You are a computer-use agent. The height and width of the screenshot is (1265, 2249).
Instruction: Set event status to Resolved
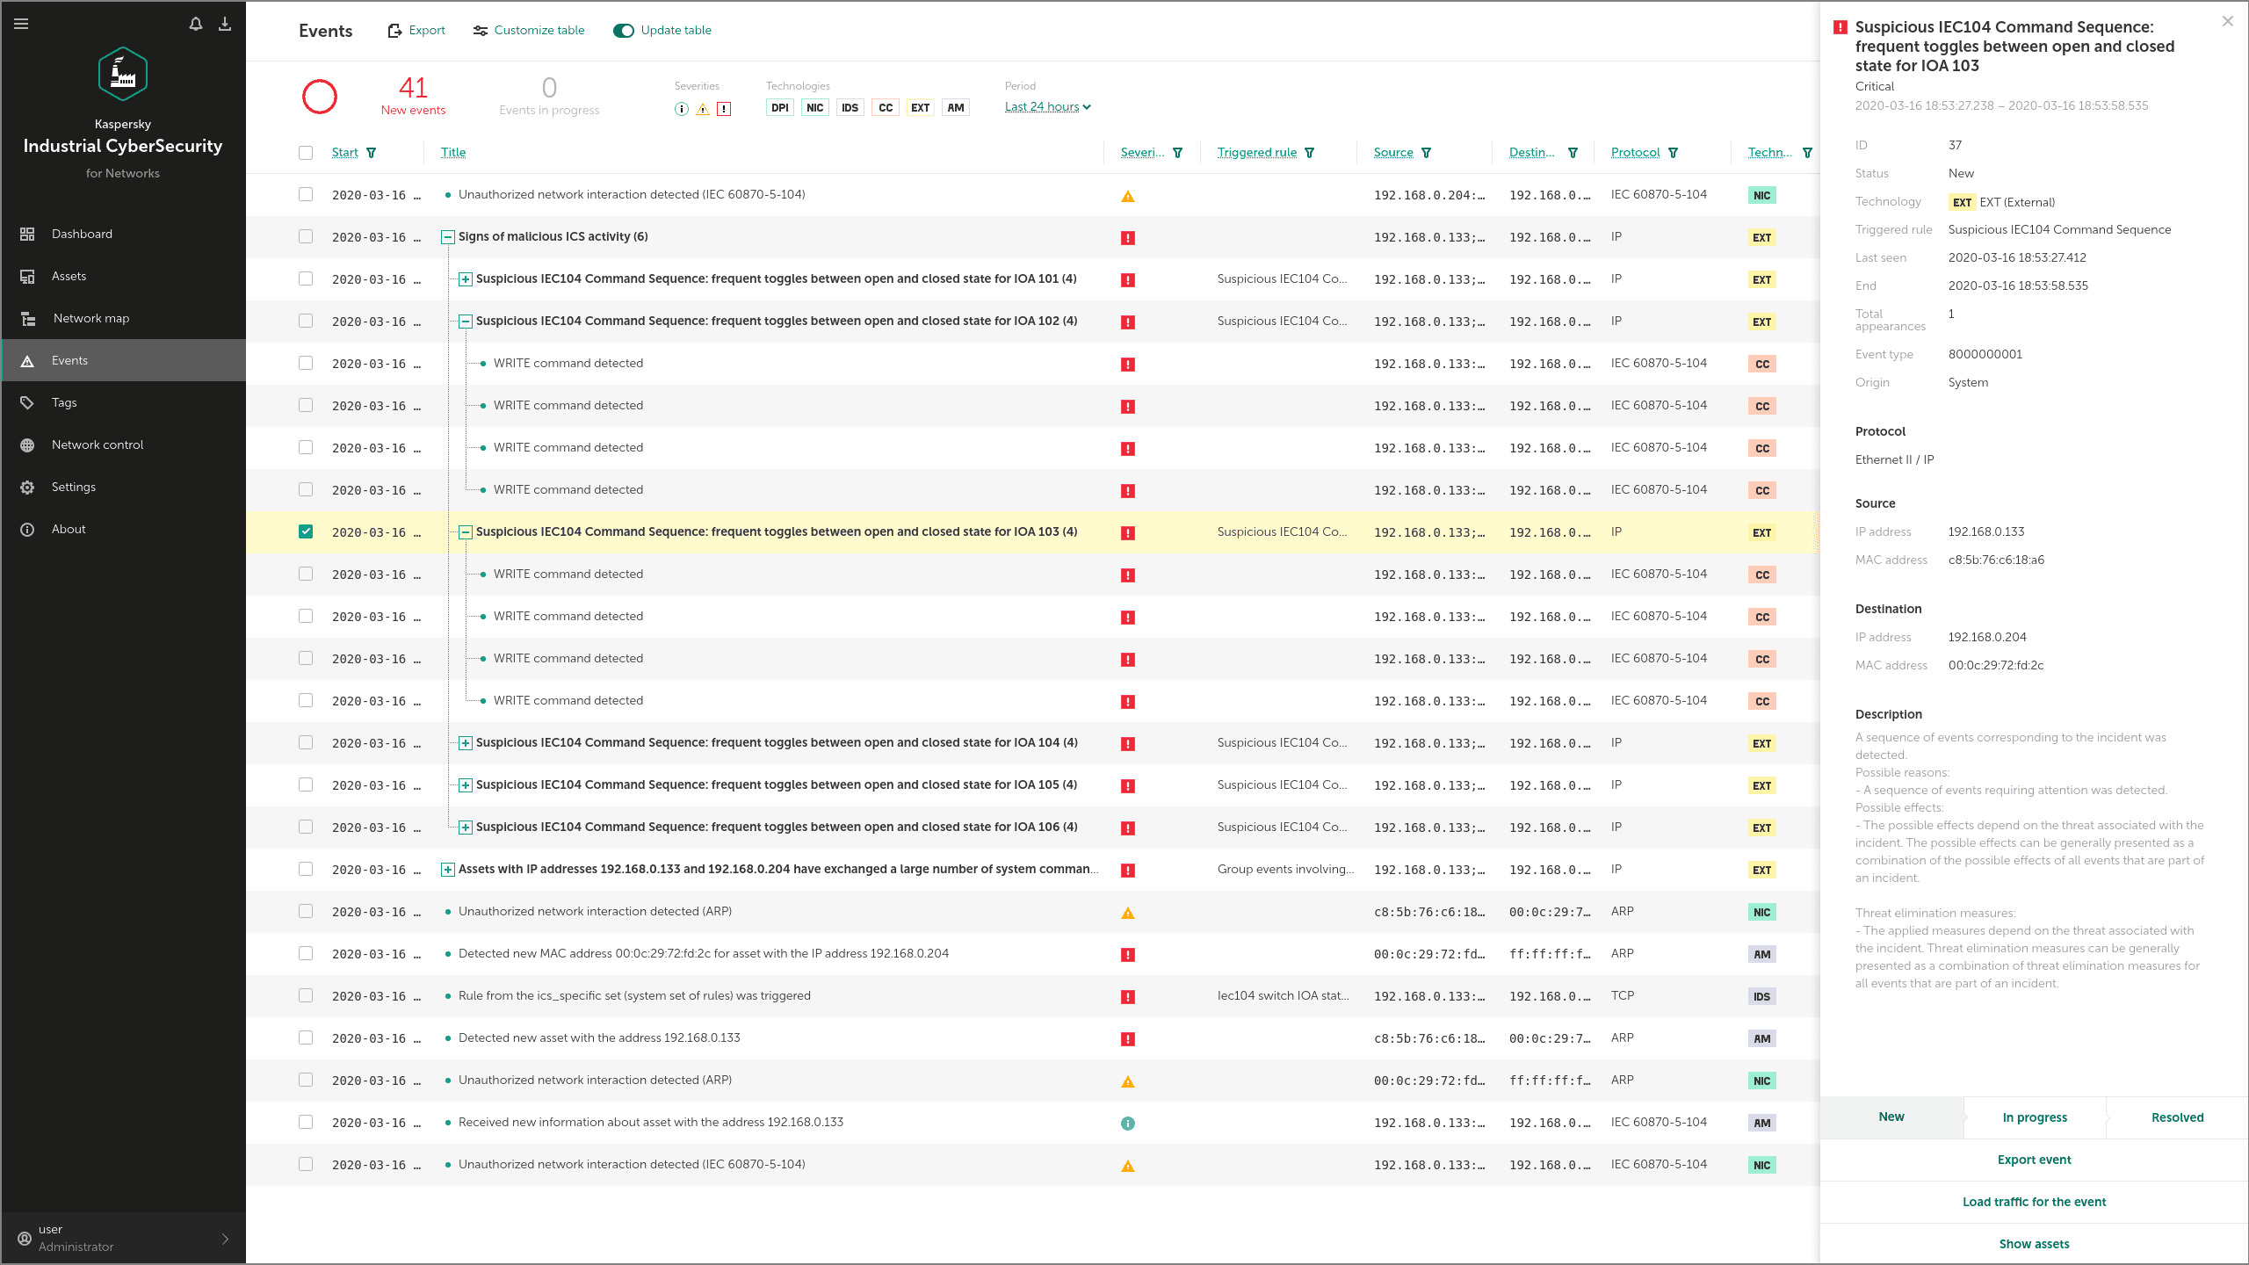coord(2177,1117)
